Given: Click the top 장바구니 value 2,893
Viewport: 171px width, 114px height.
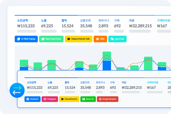Looking at the screenshot, I should tap(103, 26).
